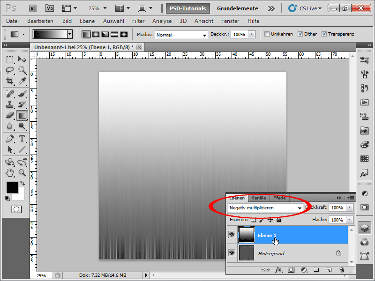Open the Bearbeiten menu

coord(40,21)
